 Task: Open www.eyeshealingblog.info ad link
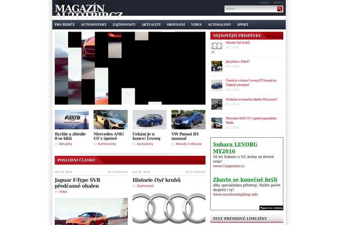[x=235, y=195]
